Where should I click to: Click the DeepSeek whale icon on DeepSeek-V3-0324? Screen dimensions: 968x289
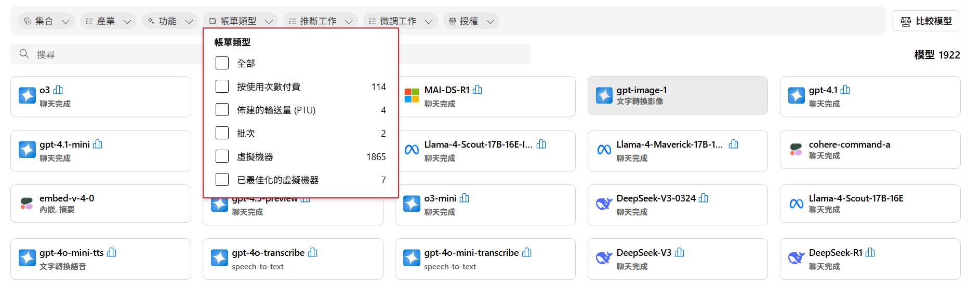(x=604, y=204)
